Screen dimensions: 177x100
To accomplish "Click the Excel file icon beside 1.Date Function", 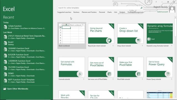I will [5, 27].
